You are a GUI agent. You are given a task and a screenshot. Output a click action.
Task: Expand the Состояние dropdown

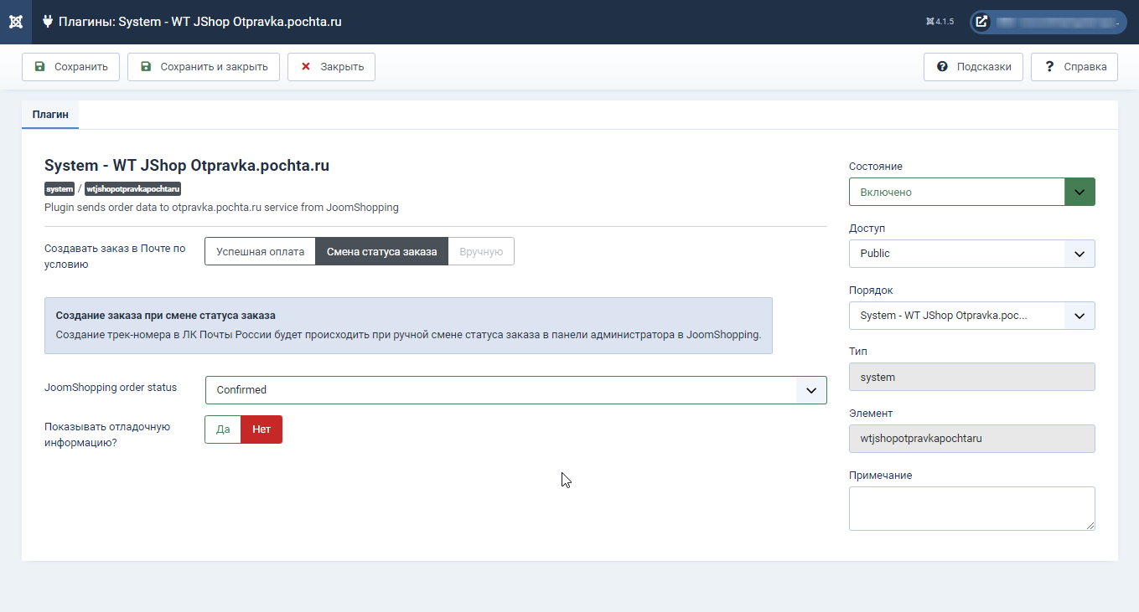(x=971, y=192)
